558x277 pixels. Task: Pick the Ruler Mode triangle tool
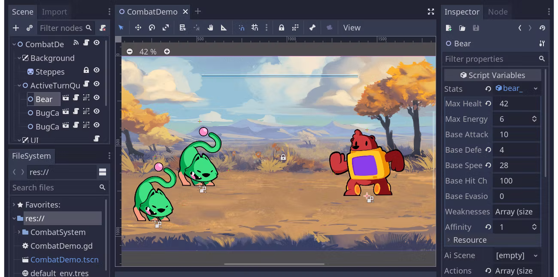(224, 27)
